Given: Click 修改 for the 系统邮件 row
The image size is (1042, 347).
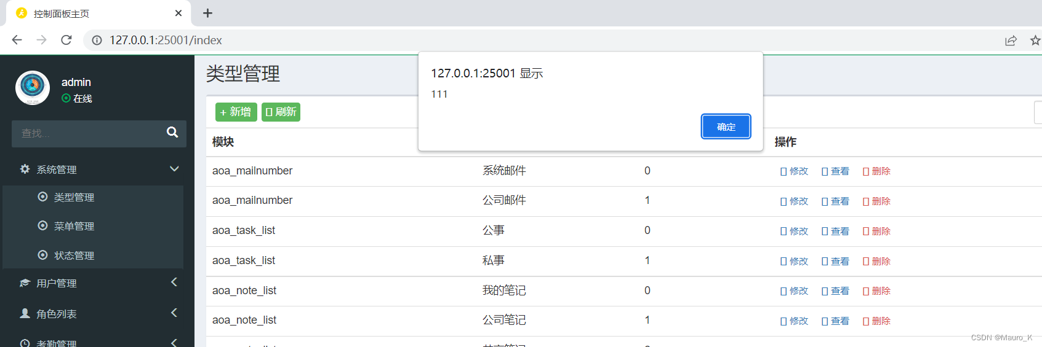Looking at the screenshot, I should click(x=794, y=171).
